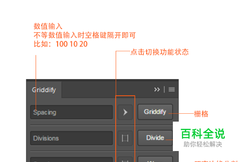Toggle the arrow direction button beside Spacing
This screenshot has width=245, height=162.
[x=125, y=112]
